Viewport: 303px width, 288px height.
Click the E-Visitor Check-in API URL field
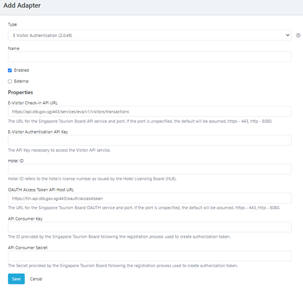[150, 112]
